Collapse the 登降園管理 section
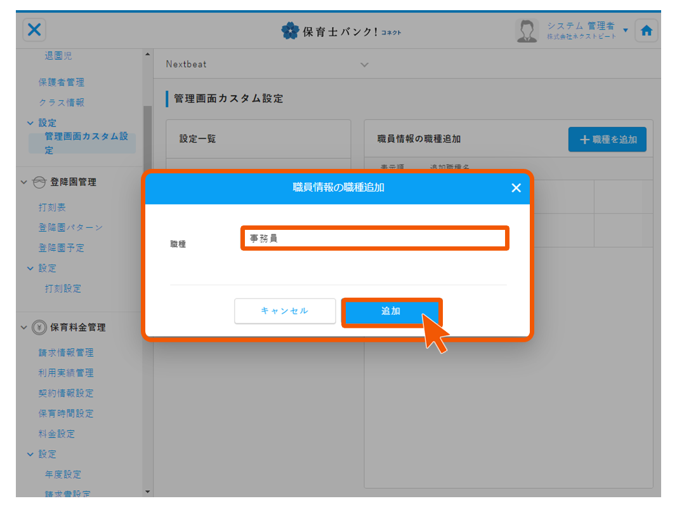The width and height of the screenshot is (677, 508). 24,182
